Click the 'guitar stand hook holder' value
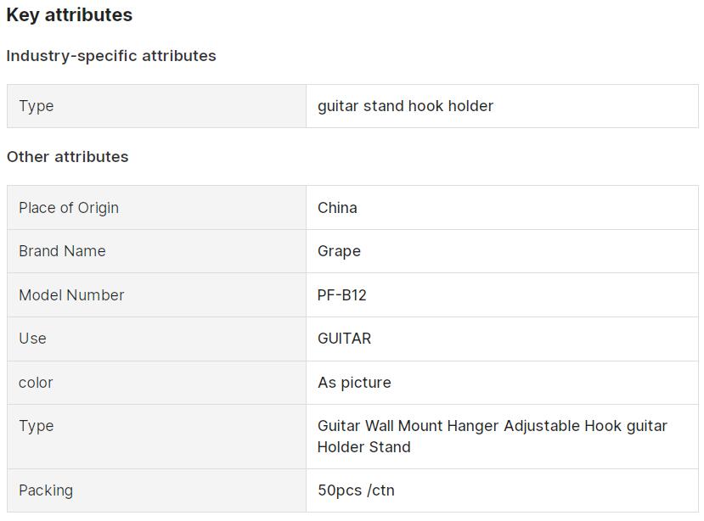This screenshot has width=704, height=521. click(405, 106)
